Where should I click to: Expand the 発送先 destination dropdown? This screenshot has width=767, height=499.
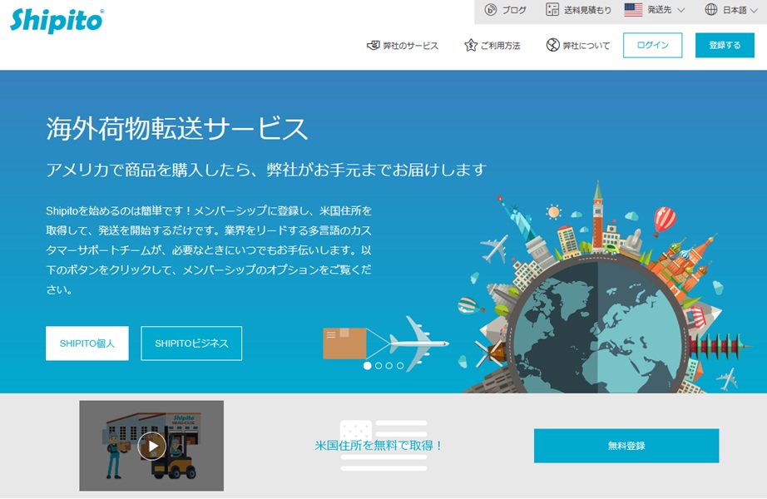pyautogui.click(x=666, y=10)
